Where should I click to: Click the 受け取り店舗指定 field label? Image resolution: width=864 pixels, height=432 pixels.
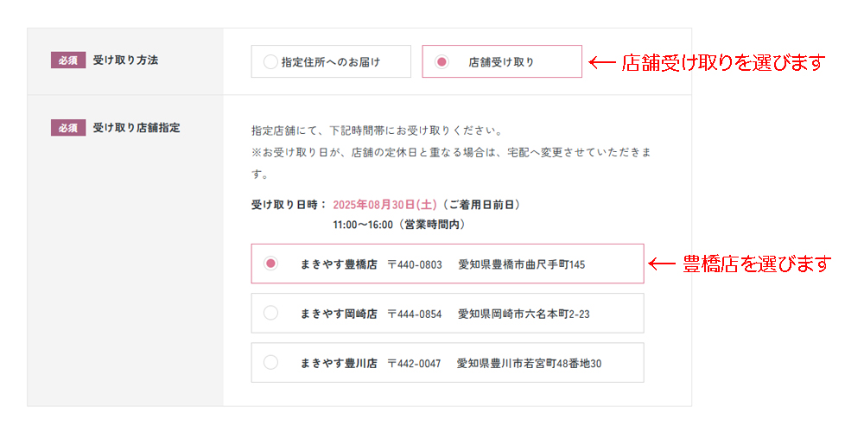137,128
